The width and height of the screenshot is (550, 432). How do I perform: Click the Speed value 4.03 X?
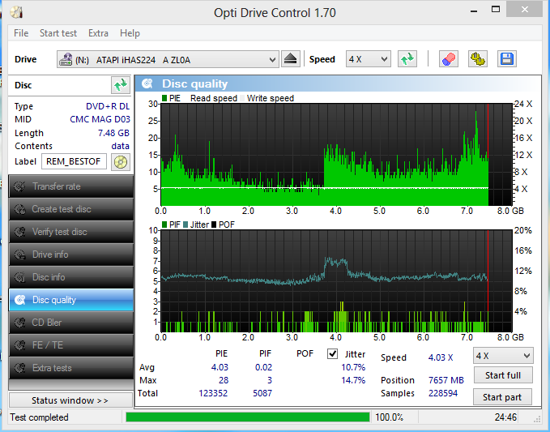pos(441,357)
